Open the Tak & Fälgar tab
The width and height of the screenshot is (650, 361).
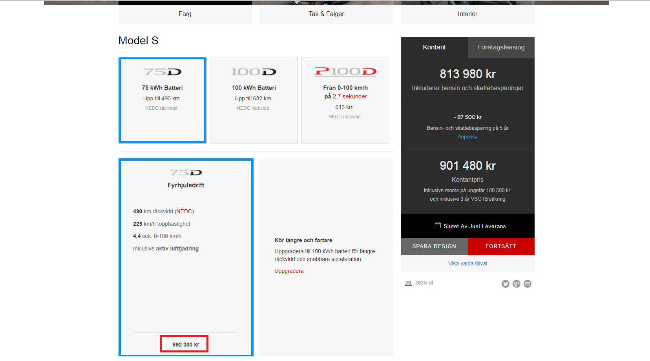326,14
